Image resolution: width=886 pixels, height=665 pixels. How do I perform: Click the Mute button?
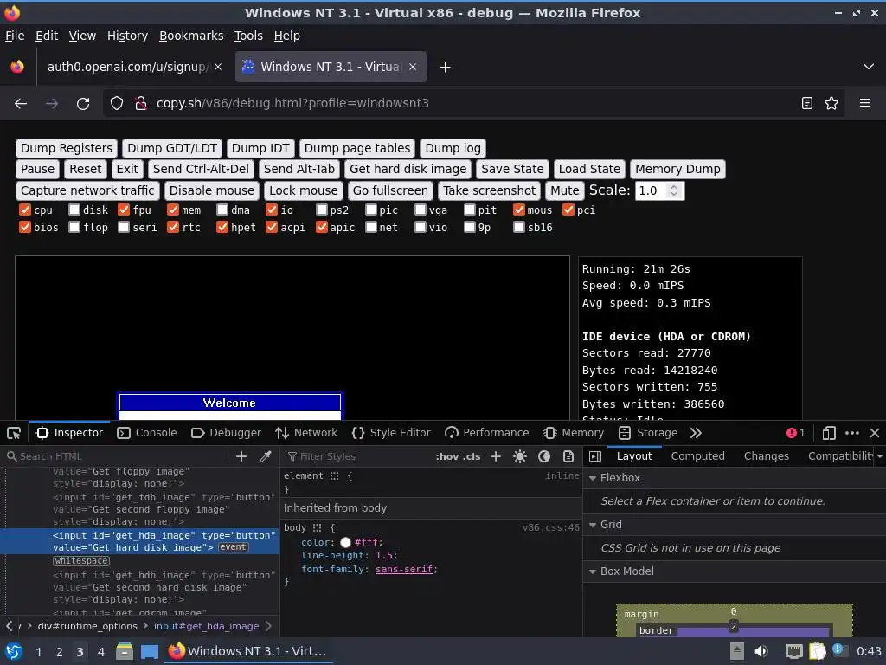point(565,190)
